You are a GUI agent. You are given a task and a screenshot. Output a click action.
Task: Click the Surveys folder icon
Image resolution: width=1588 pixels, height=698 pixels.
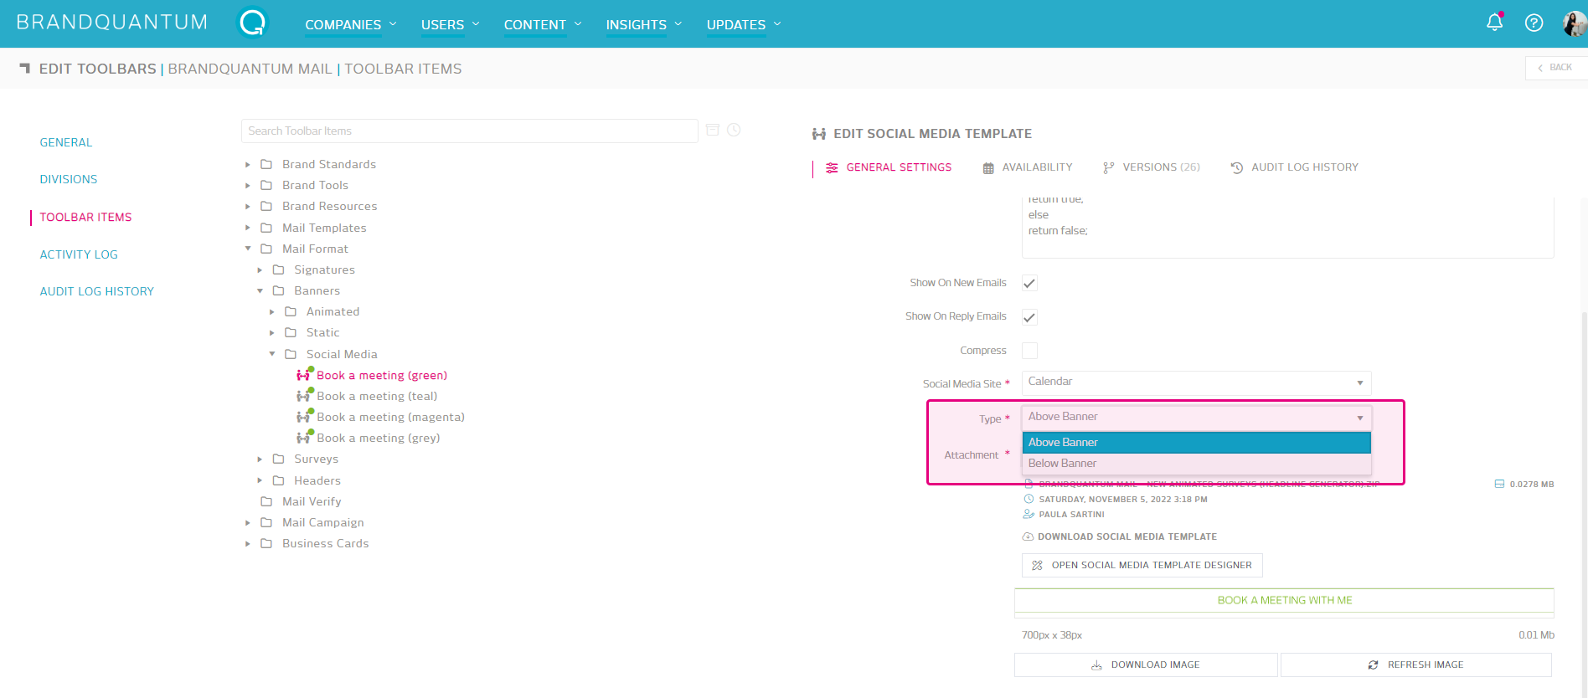pos(279,459)
